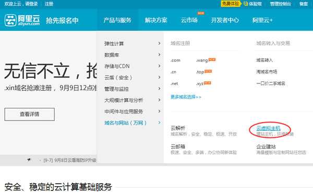The width and height of the screenshot is (313, 193).
Task: Select 云盾（安全）category
Action: (118, 77)
